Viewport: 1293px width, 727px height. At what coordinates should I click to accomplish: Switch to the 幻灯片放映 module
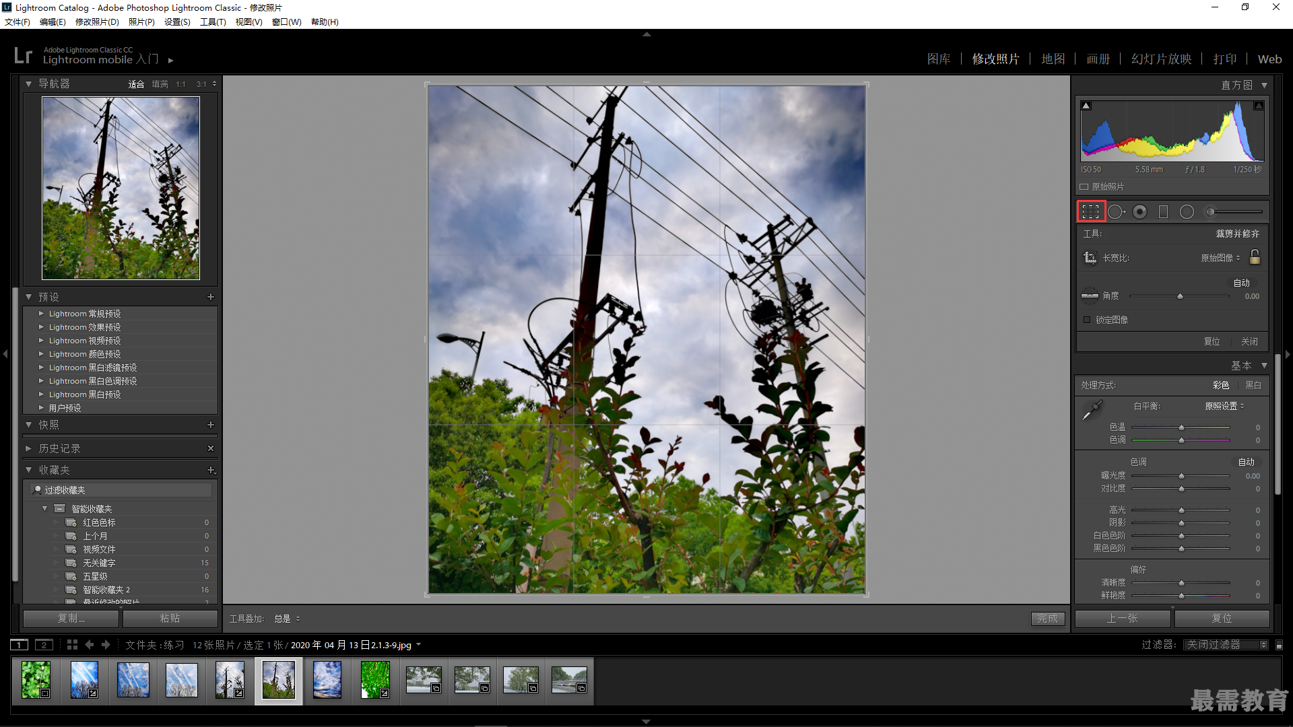point(1162,59)
